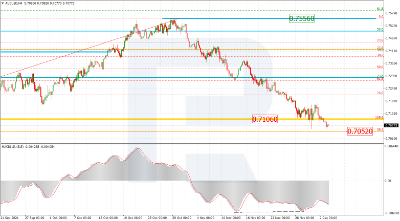Click the 0.72430 price axis value
Viewport: 400px width, 221px height.
pos(391,89)
